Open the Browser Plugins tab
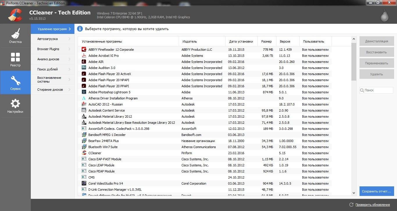This screenshot has width=397, height=211. point(53,49)
